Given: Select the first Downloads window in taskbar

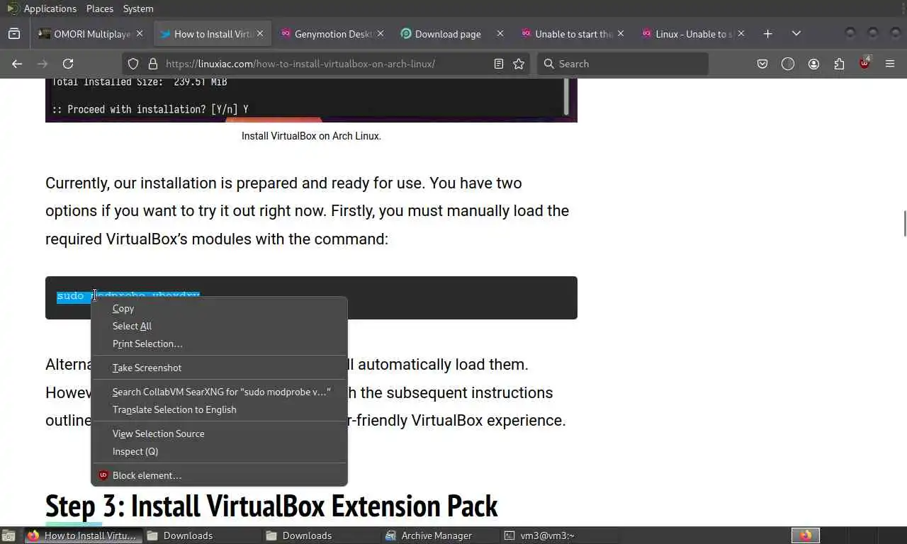Looking at the screenshot, I should tap(202, 535).
